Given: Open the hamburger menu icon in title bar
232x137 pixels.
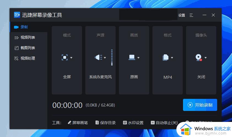Looking at the screenshot, I should click(x=191, y=15).
